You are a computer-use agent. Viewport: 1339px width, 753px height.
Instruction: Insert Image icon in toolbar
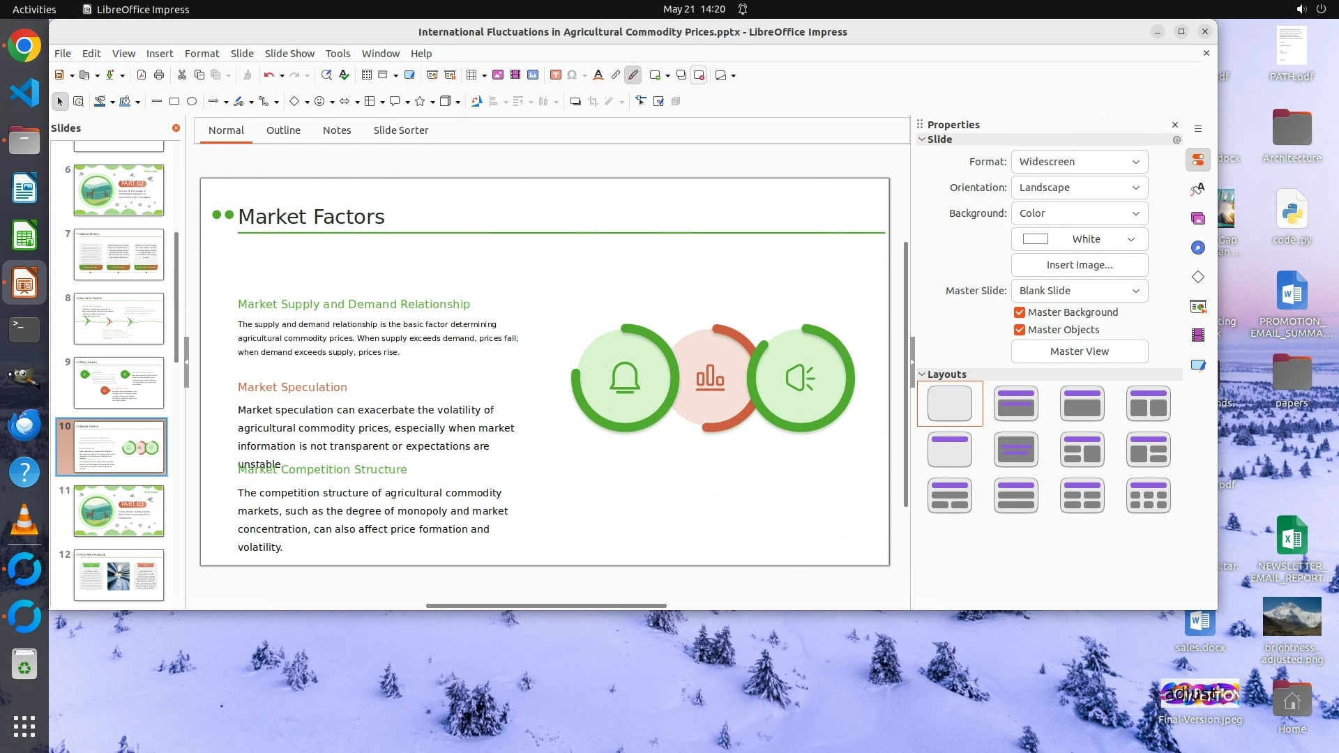pos(498,75)
